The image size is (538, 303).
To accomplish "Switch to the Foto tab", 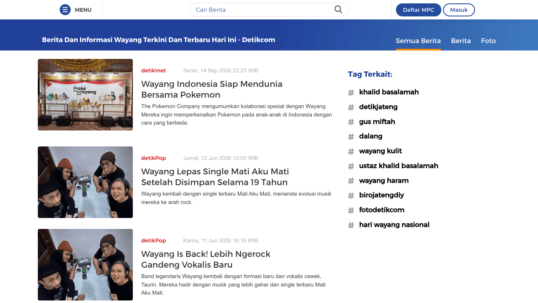I will (488, 41).
